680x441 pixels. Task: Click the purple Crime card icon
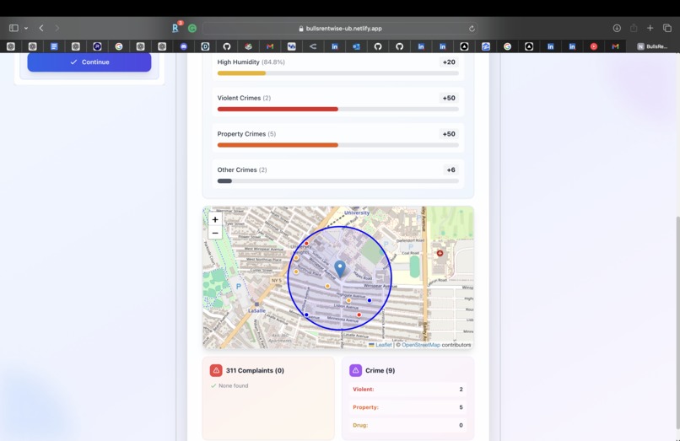356,370
